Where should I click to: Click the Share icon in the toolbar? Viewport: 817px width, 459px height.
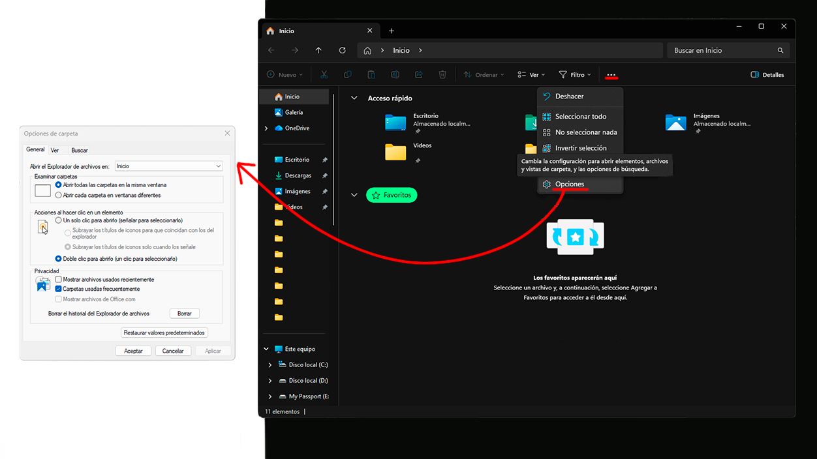(x=418, y=74)
